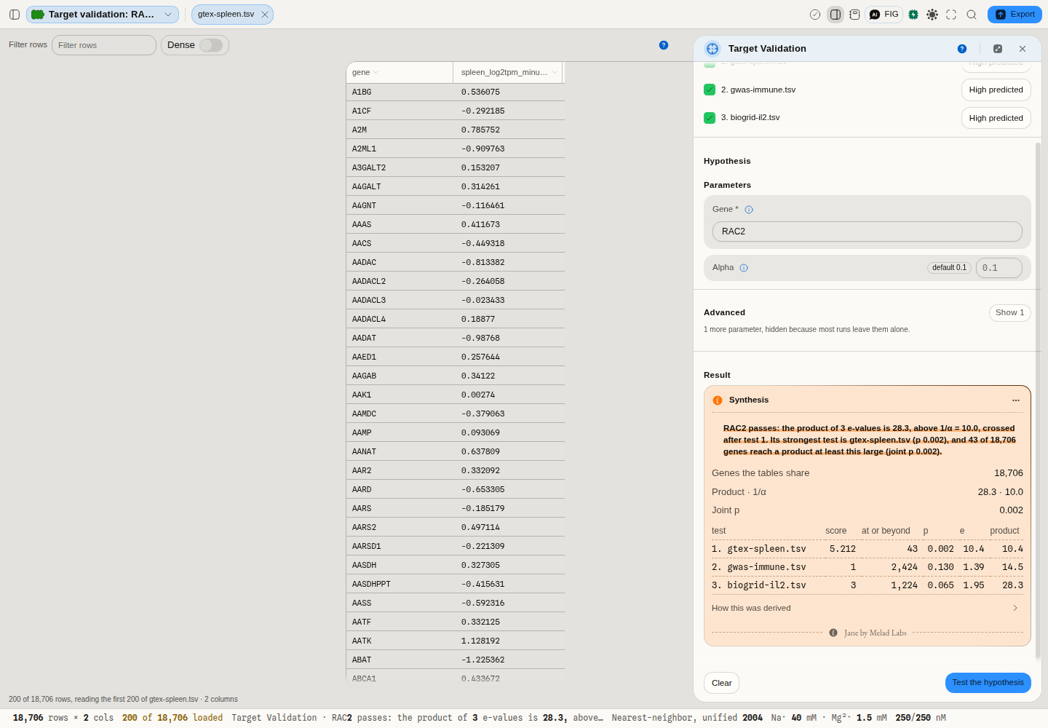Open search with the magnifier icon
This screenshot has height=728, width=1048.
coord(972,15)
